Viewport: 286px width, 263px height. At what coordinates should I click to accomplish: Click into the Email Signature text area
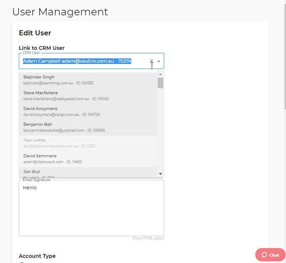pyautogui.click(x=91, y=208)
